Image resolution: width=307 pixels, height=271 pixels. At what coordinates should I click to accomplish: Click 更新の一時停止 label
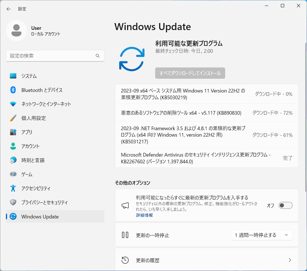pyautogui.click(x=153, y=235)
